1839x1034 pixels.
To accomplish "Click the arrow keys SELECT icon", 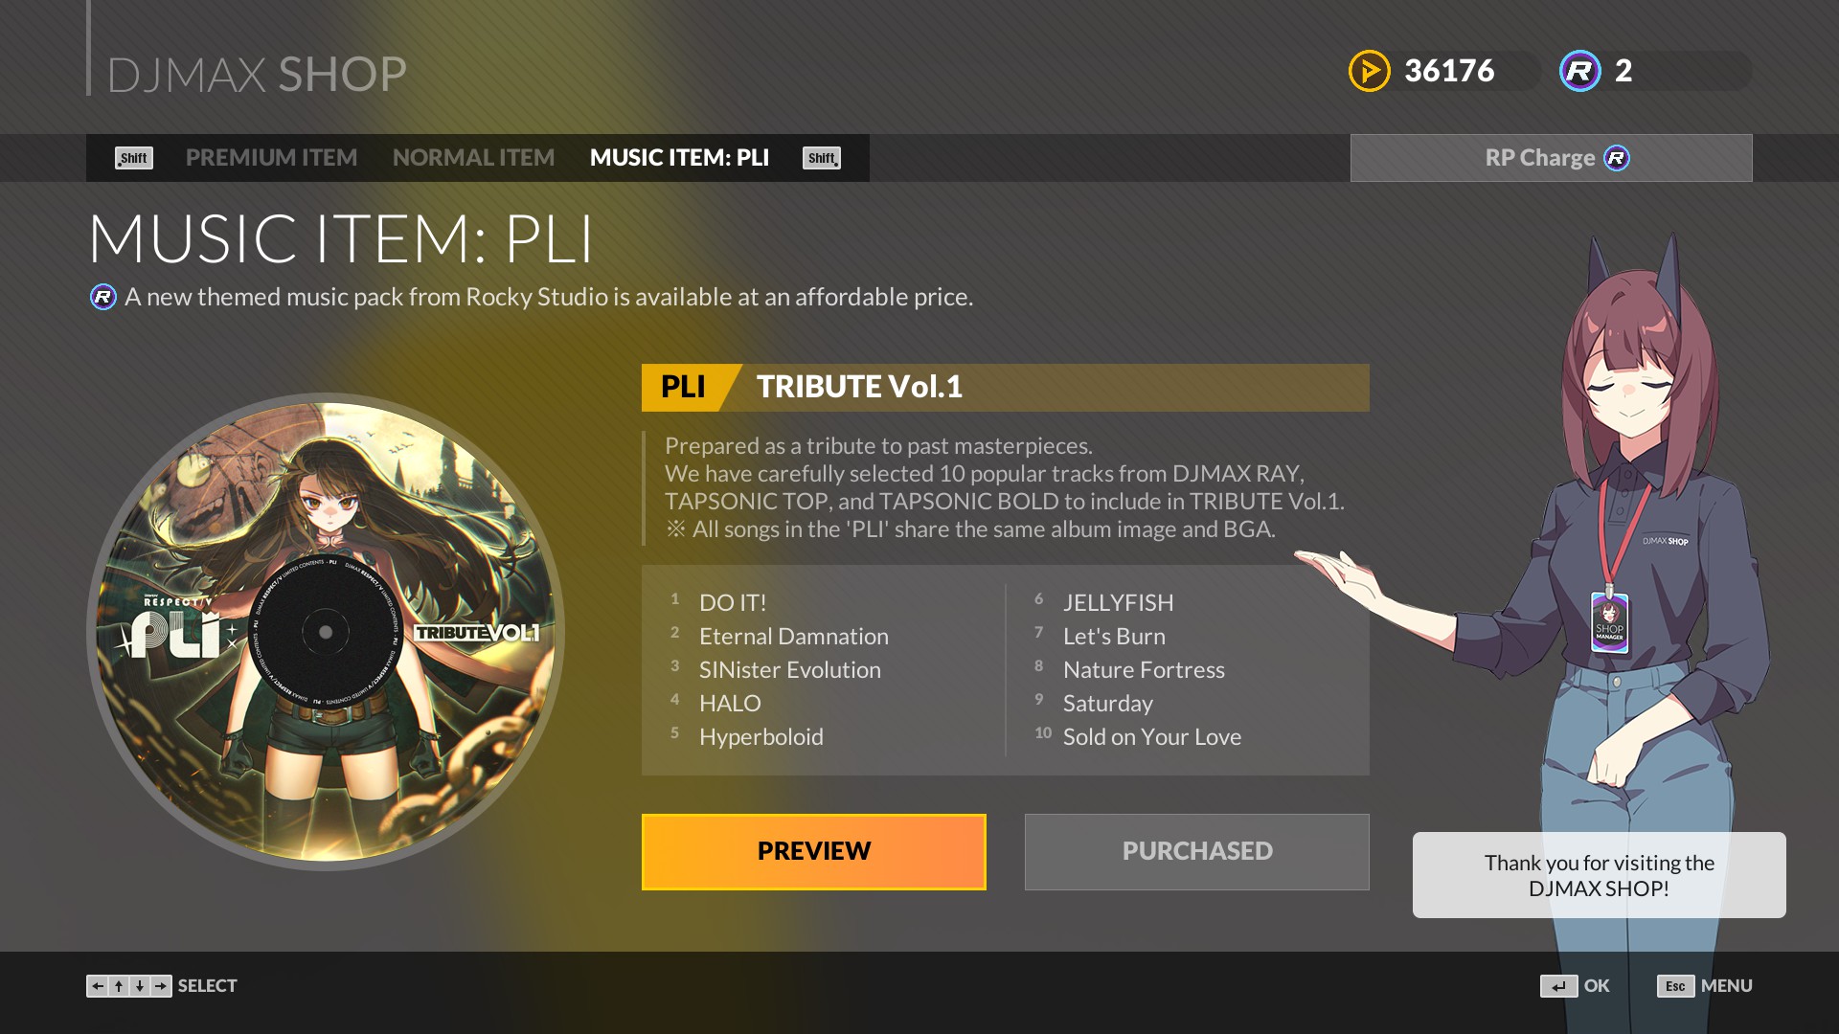I will [129, 986].
